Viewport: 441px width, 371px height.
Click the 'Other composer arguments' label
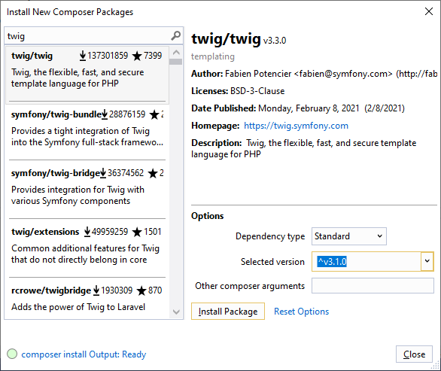(250, 286)
